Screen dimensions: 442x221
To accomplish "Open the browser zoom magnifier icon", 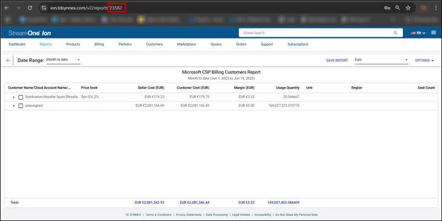I will [x=397, y=8].
